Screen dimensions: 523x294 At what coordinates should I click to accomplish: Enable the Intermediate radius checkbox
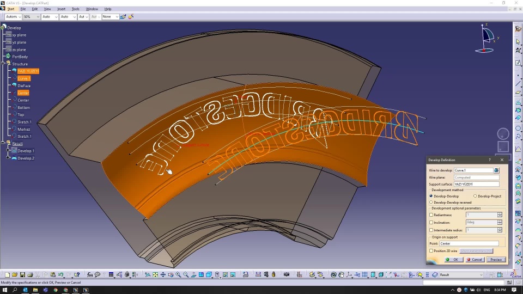click(x=431, y=230)
